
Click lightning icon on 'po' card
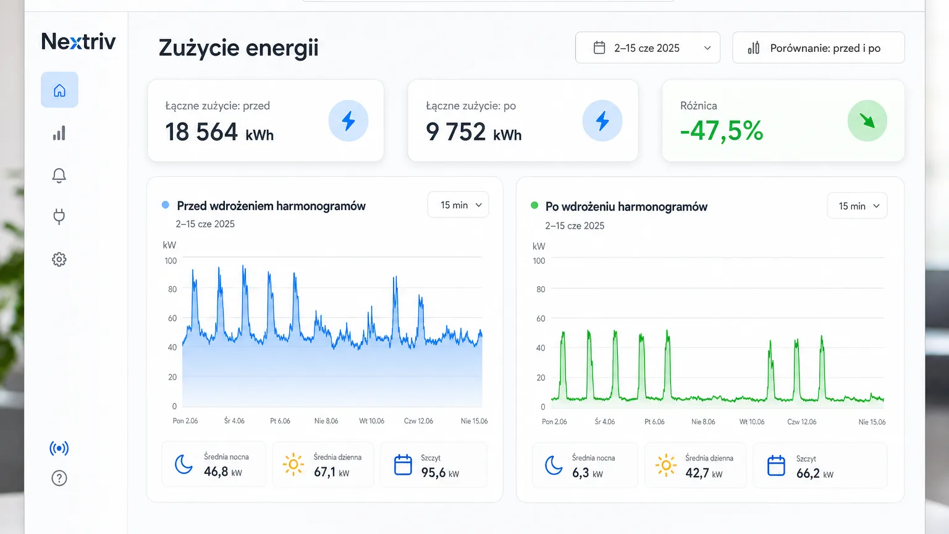pyautogui.click(x=602, y=121)
